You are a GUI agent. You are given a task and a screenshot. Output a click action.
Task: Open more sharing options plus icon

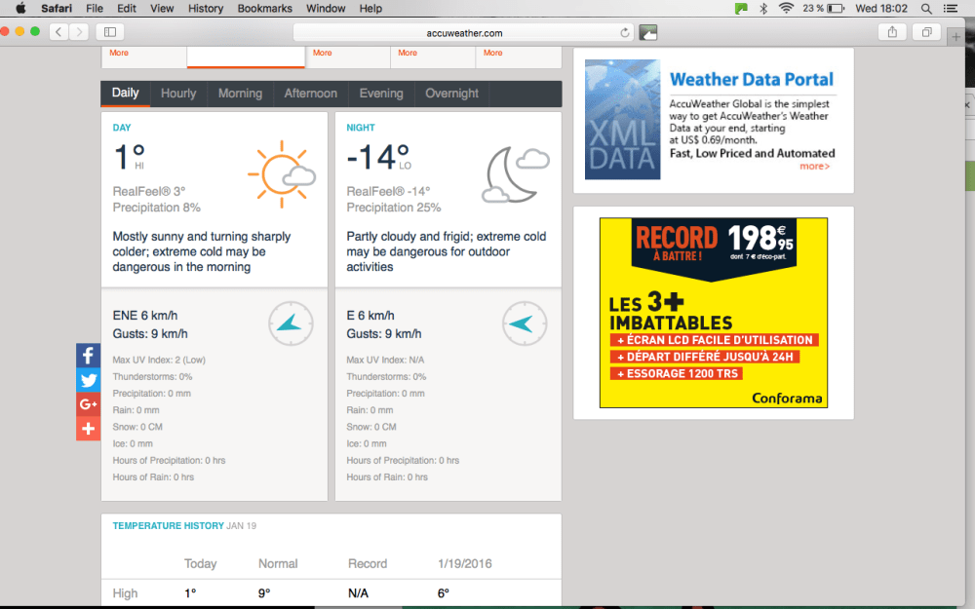pos(88,429)
